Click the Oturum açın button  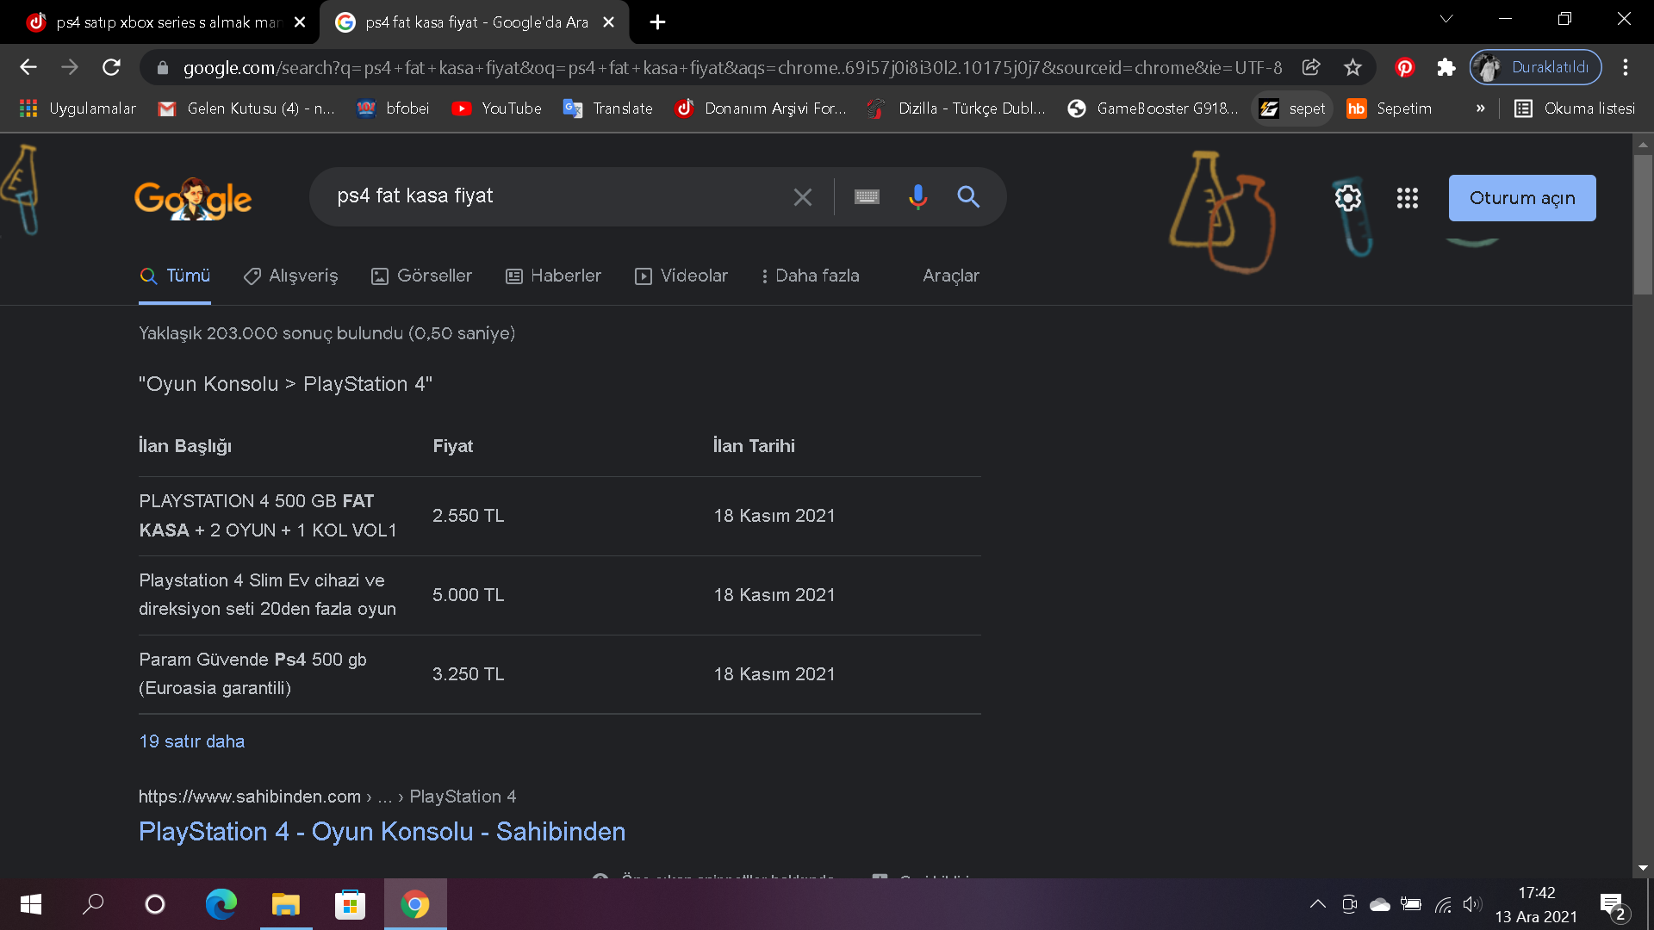(1522, 198)
